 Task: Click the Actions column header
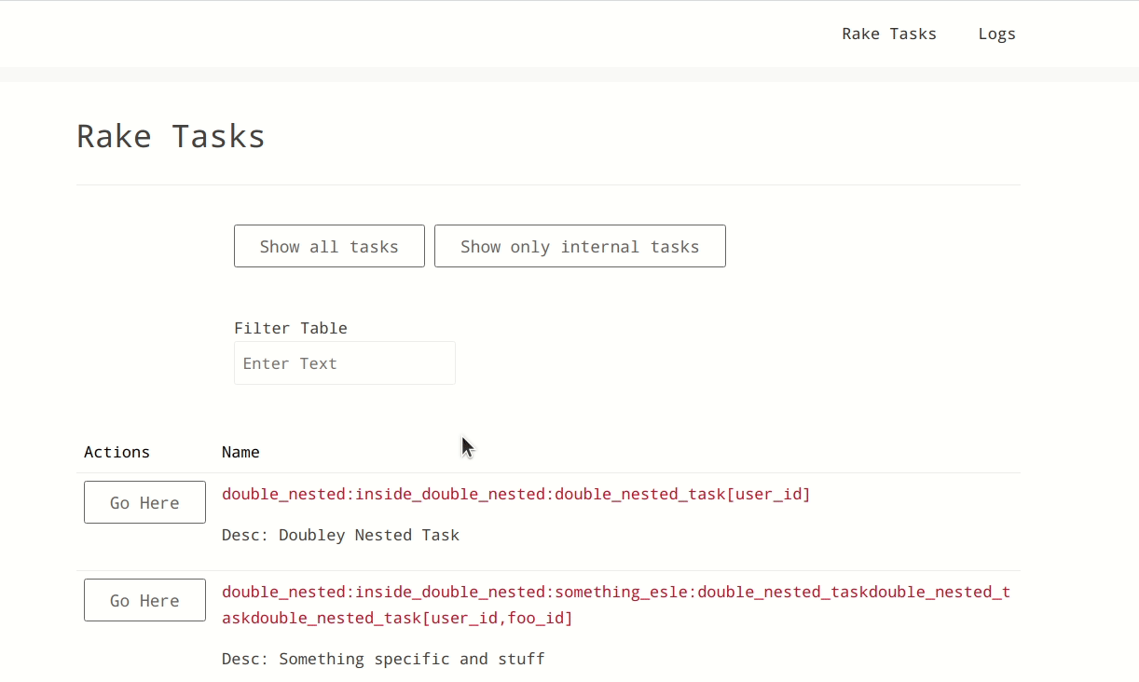117,452
